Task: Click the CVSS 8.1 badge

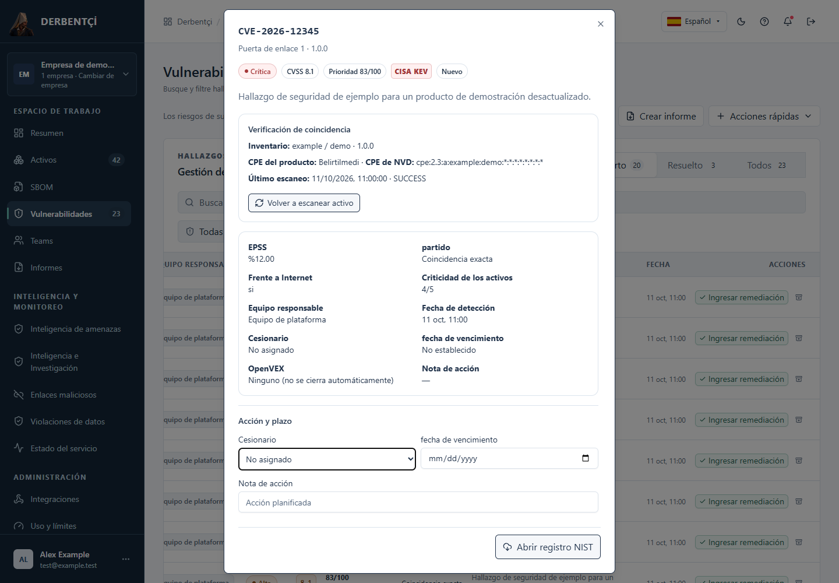Action: tap(300, 71)
